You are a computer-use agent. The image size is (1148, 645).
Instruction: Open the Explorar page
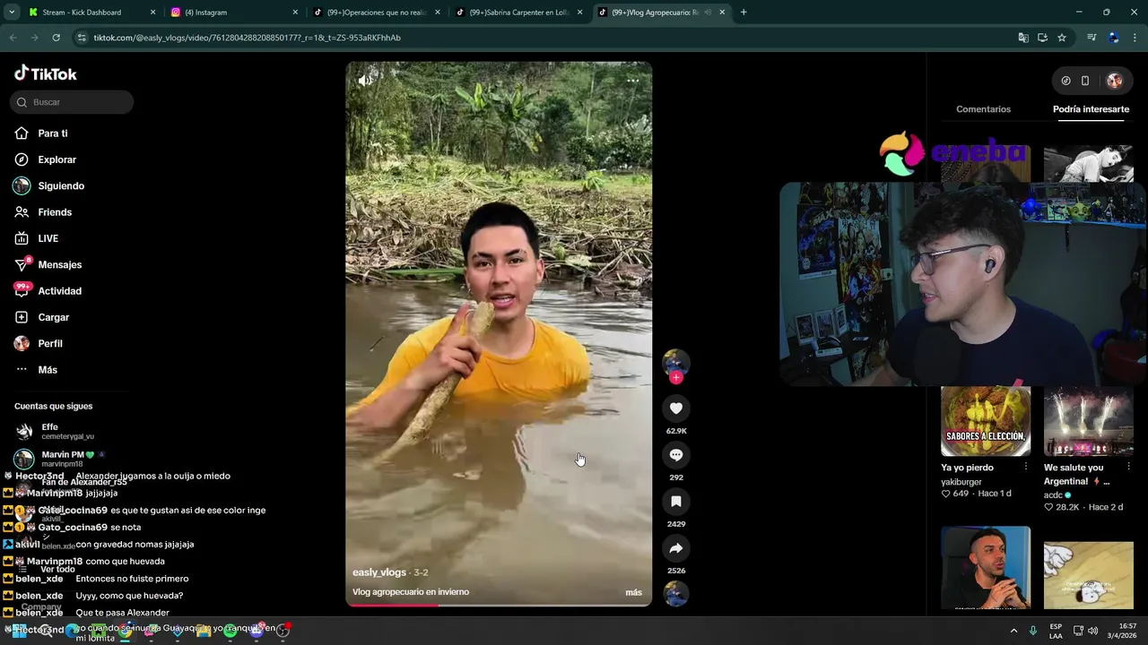pos(57,159)
